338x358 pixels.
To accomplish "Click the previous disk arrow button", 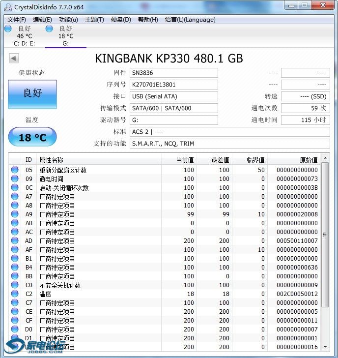I will point(14,58).
